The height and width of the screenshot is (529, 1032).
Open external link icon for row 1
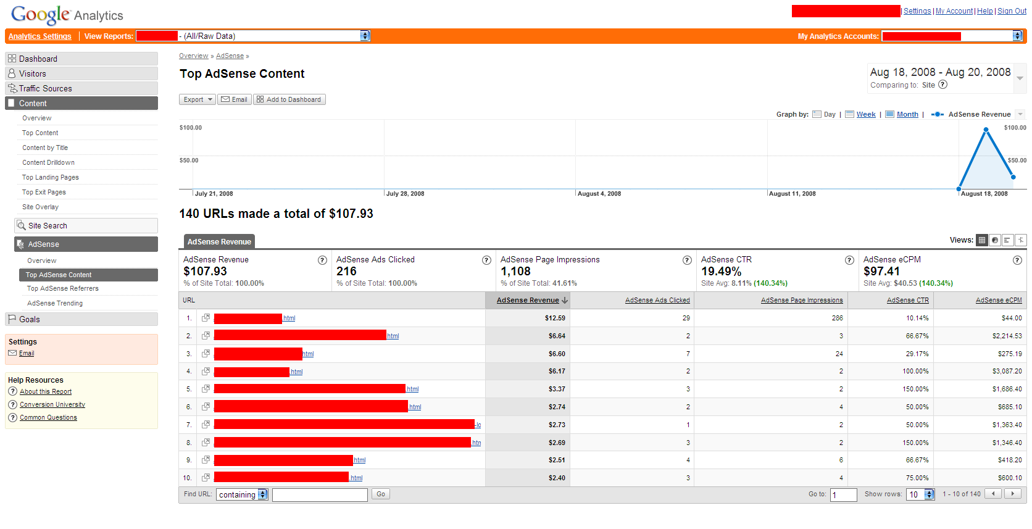pos(206,318)
